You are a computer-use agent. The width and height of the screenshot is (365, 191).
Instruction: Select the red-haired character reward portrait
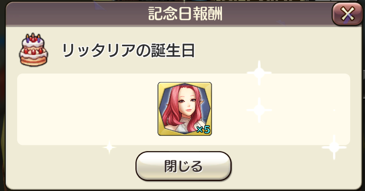185,109
